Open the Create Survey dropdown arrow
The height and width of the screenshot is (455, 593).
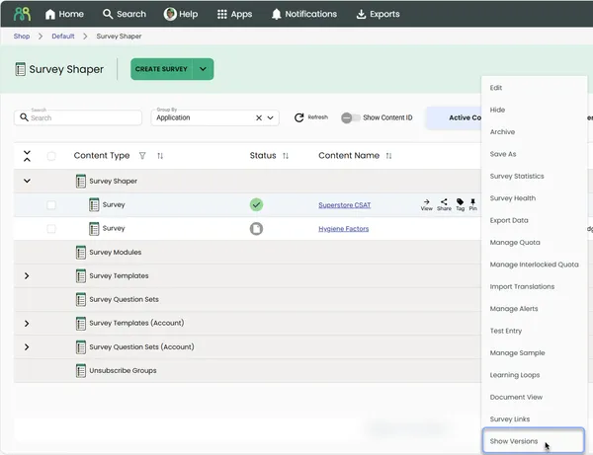[203, 69]
